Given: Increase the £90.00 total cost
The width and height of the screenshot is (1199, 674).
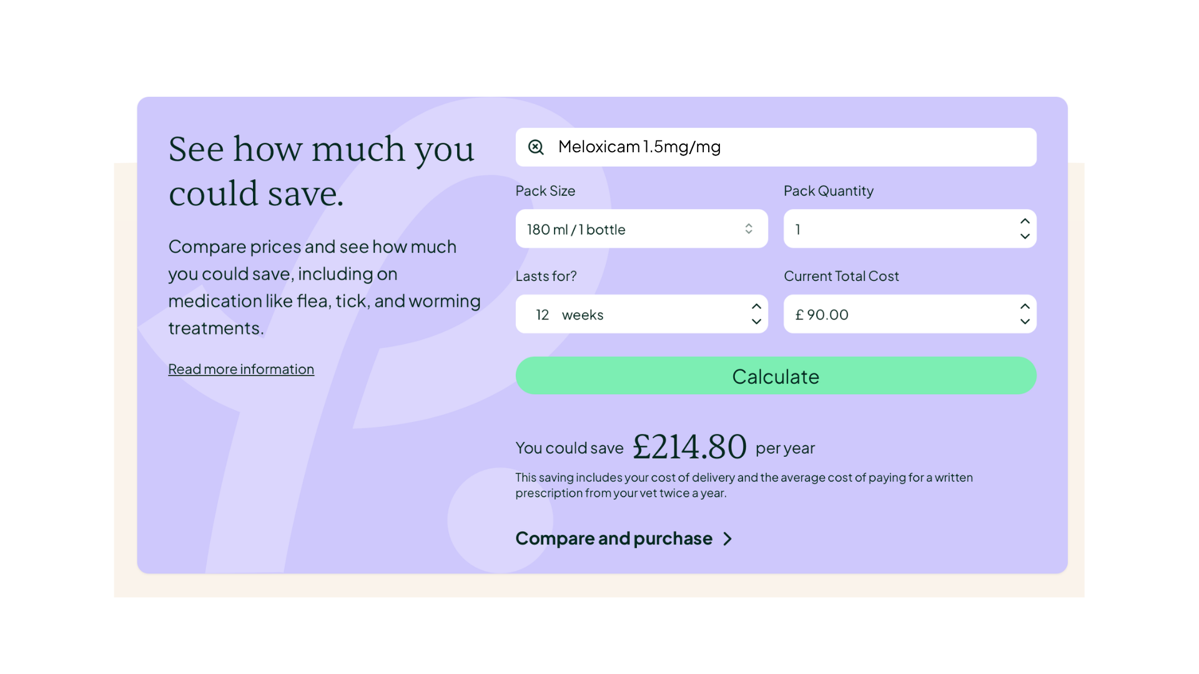Looking at the screenshot, I should click(1024, 306).
